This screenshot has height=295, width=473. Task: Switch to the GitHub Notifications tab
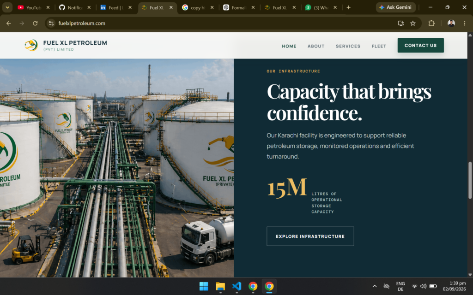coord(71,7)
